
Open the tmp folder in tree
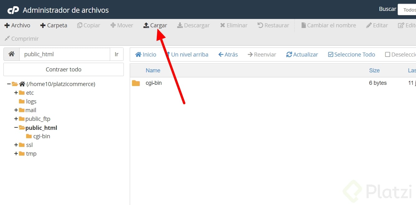[31, 154]
